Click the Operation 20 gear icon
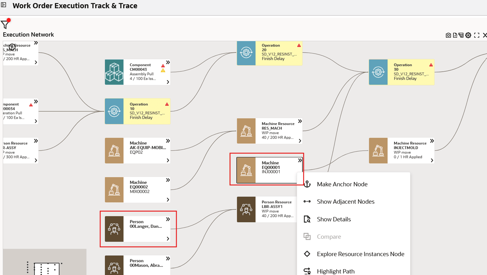Screen dimensions: 487x275 [x=246, y=53]
